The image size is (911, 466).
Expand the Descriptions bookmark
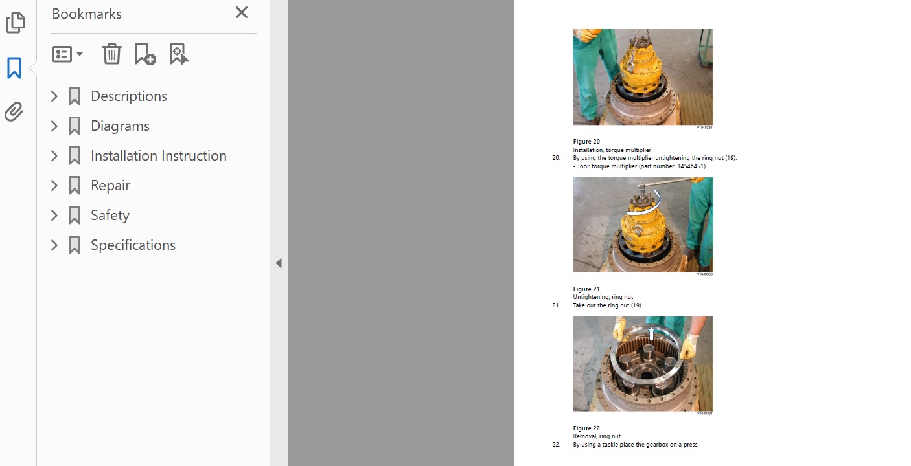pos(54,96)
